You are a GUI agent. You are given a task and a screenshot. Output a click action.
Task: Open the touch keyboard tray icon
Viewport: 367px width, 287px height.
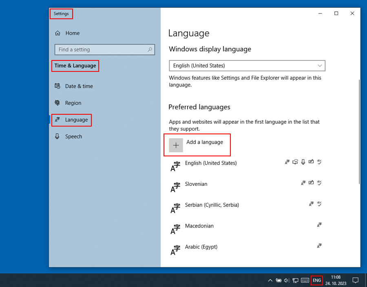point(305,280)
